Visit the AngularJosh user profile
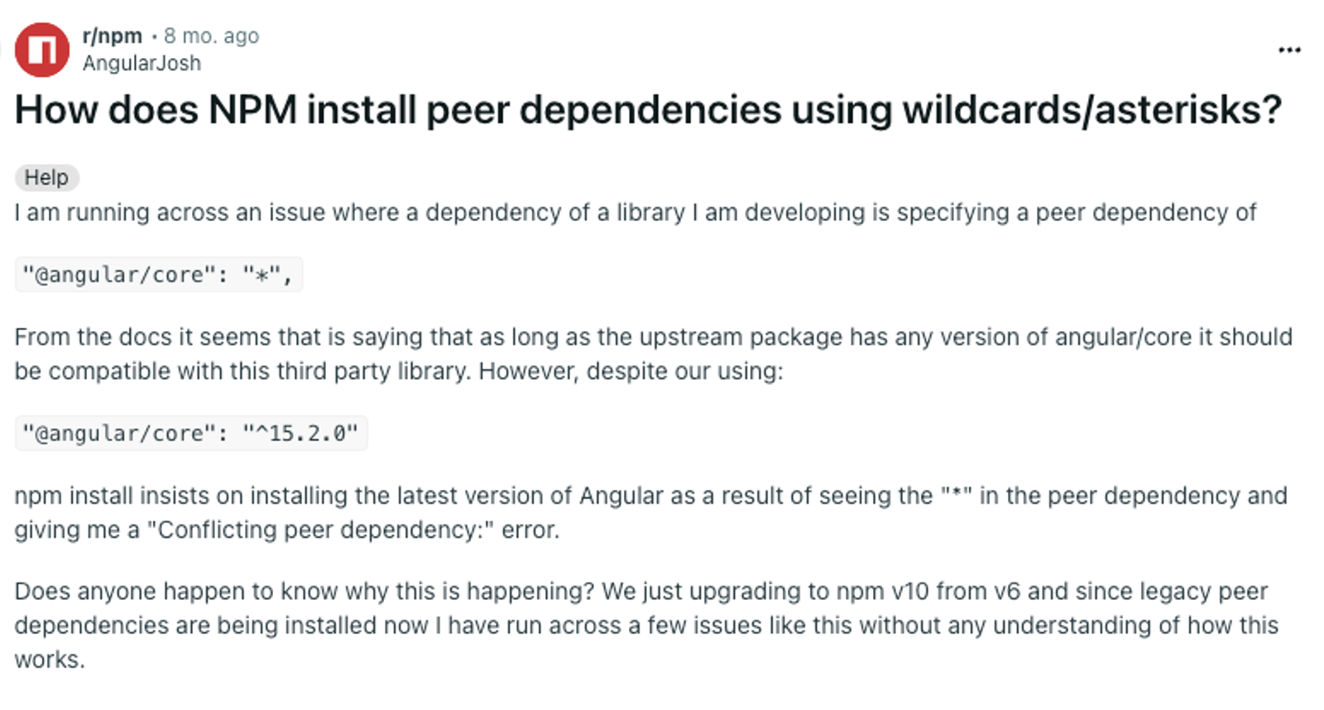The image size is (1324, 710). point(142,63)
